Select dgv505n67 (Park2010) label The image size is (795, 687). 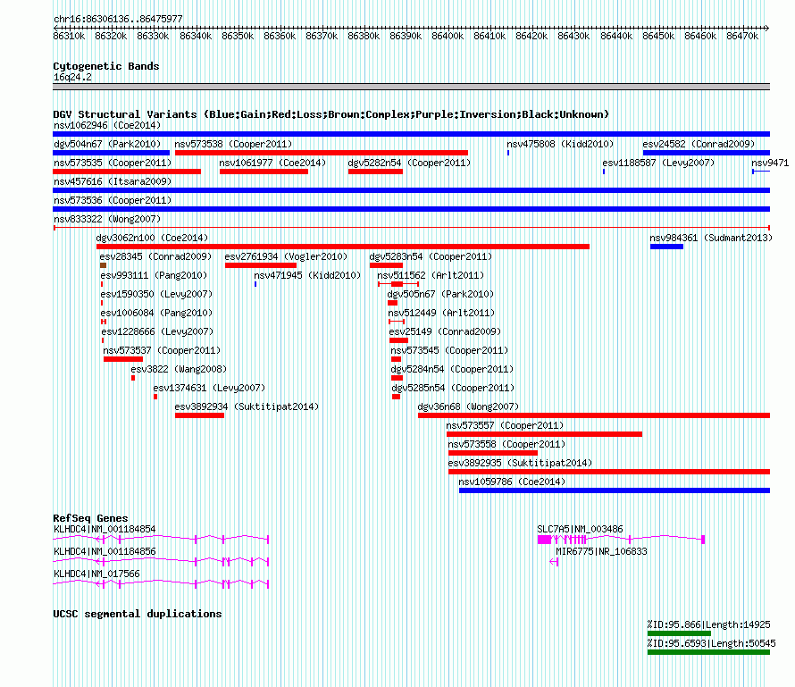pyautogui.click(x=440, y=294)
